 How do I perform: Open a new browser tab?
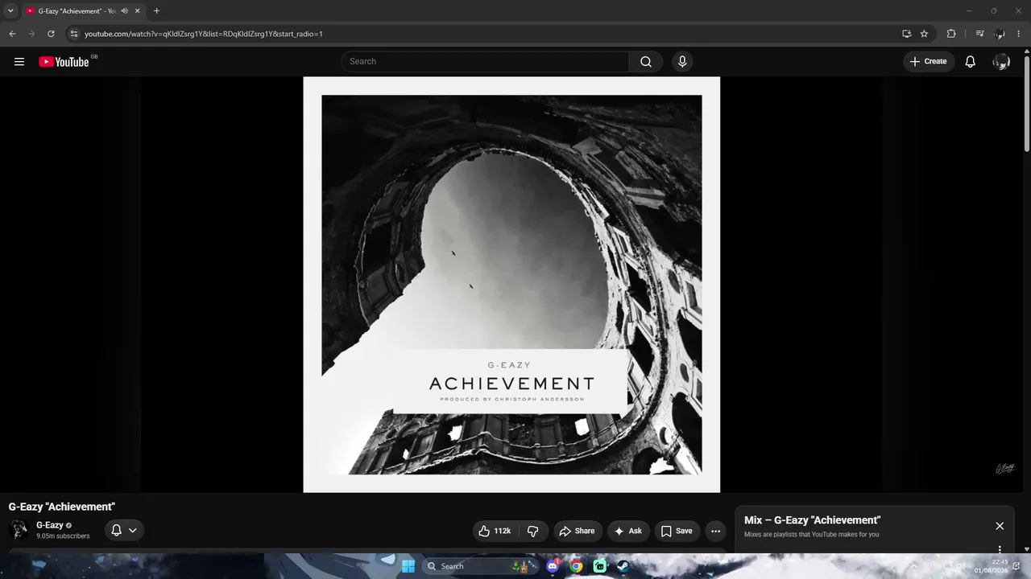[156, 11]
